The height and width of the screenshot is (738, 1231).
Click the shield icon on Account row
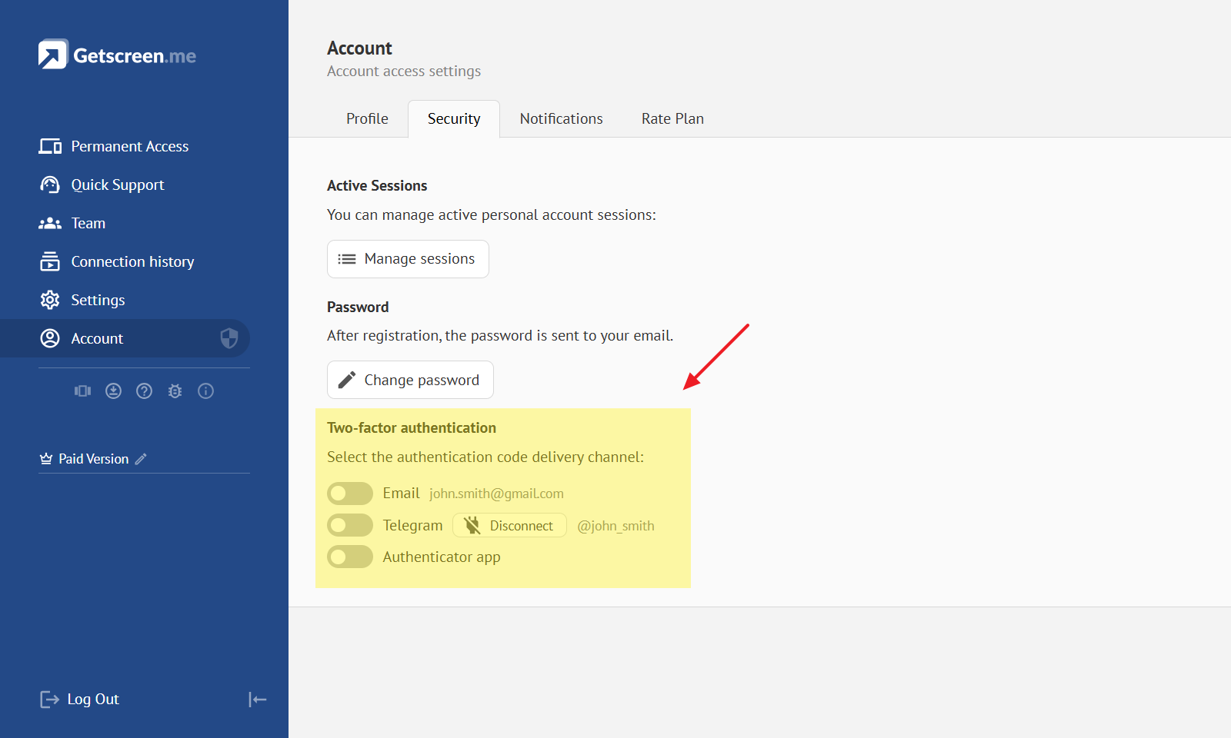(x=229, y=338)
